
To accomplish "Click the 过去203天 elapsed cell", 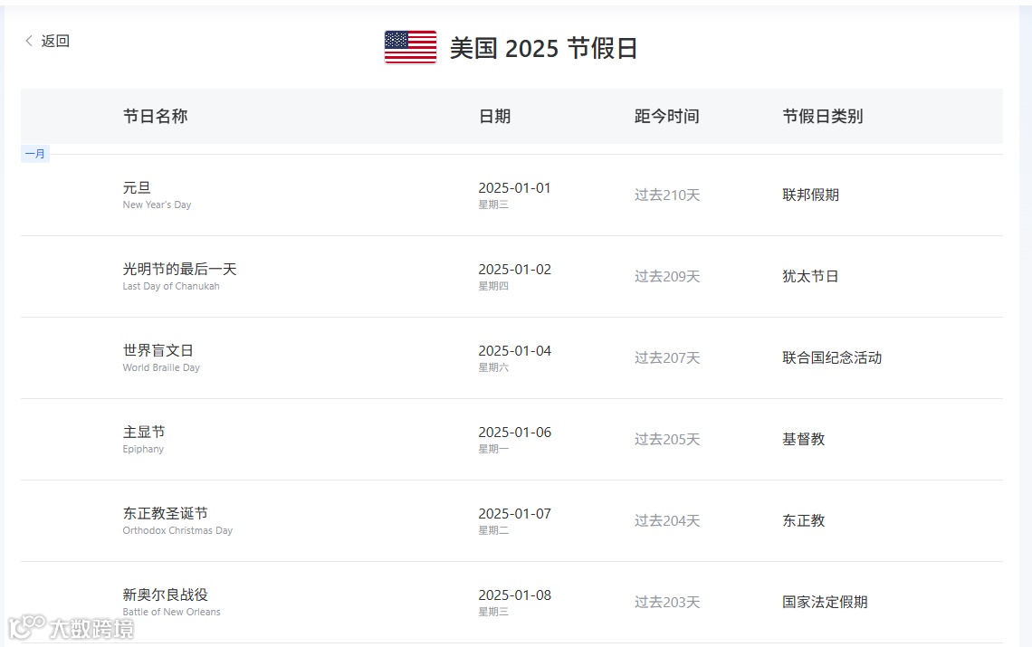I will pos(666,603).
